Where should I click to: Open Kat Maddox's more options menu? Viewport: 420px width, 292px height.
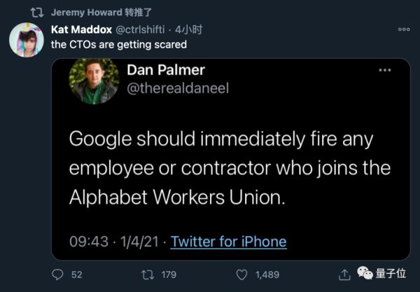[403, 29]
